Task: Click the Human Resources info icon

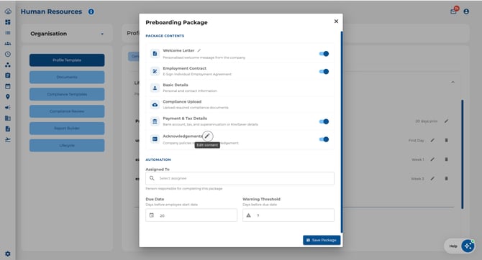Action: point(91,11)
